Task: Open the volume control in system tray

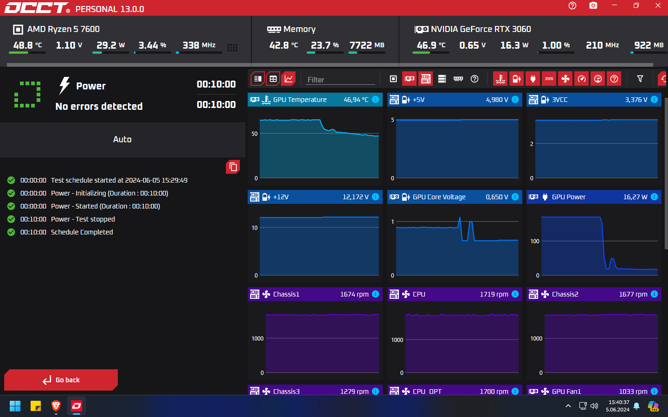Action: click(x=594, y=406)
